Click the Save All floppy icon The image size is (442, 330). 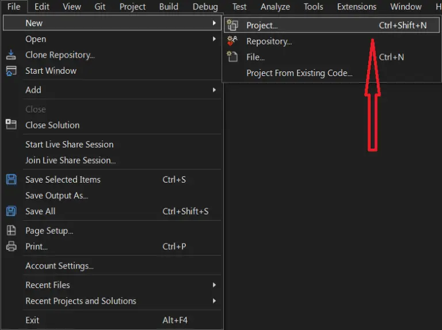click(x=12, y=211)
